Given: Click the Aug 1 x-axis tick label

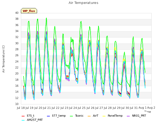Looking at the screenshot, I should tap(142, 108).
